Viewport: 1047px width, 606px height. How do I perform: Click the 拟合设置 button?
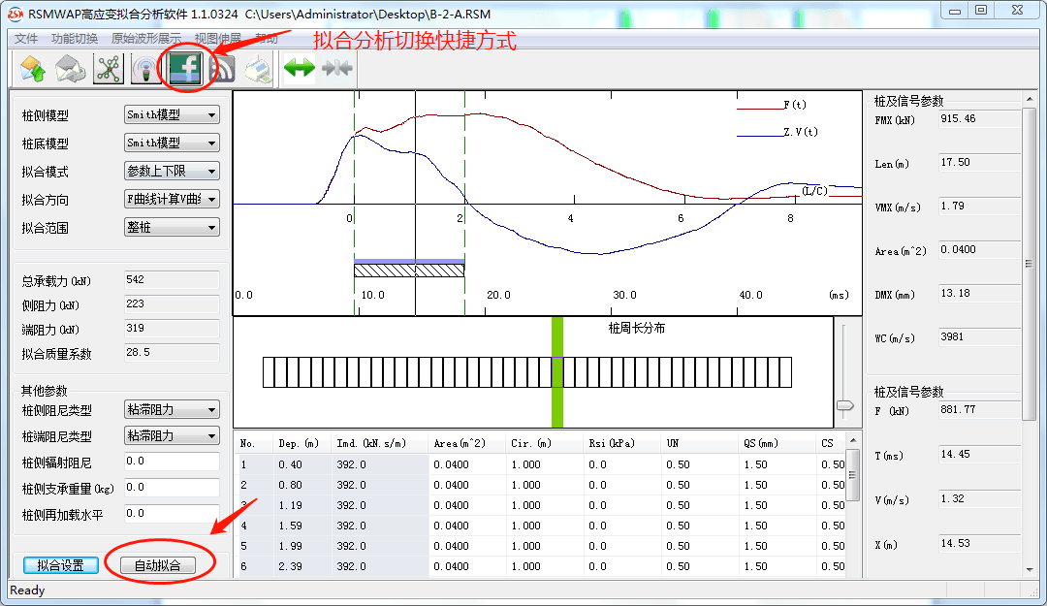click(x=61, y=565)
